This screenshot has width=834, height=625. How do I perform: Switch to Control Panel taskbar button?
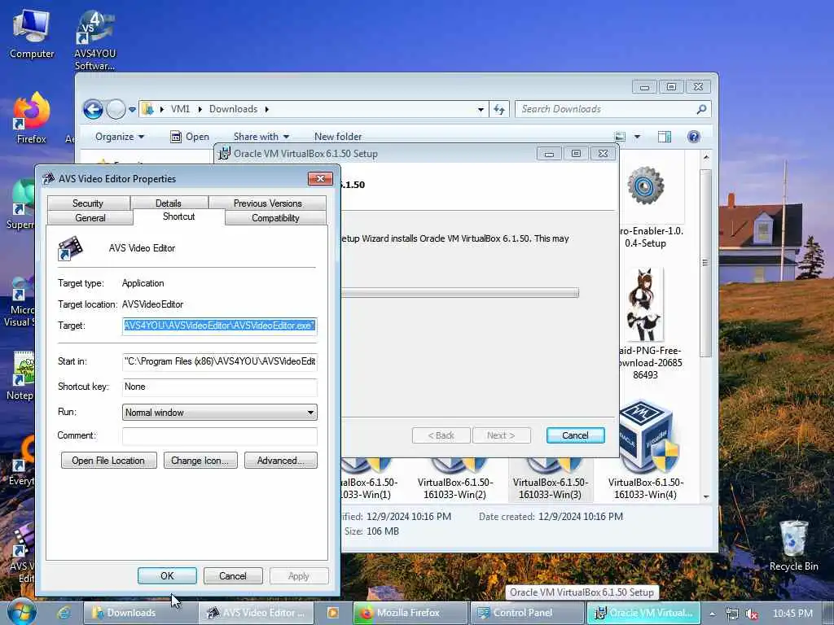point(527,613)
